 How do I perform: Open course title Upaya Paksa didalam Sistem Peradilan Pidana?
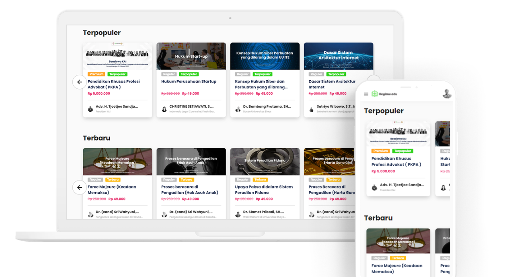[264, 190]
